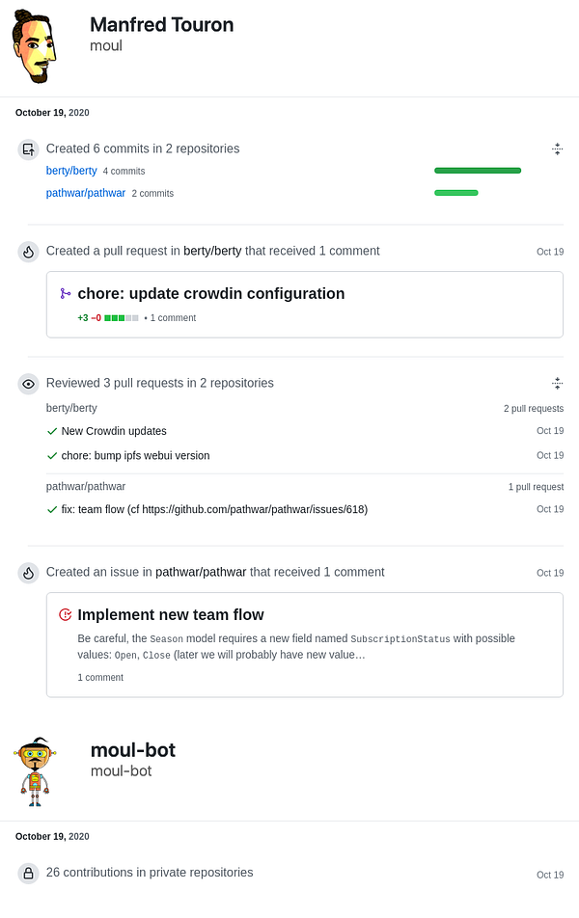Open fix: team flow pull request
This screenshot has width=579, height=918.
(214, 509)
